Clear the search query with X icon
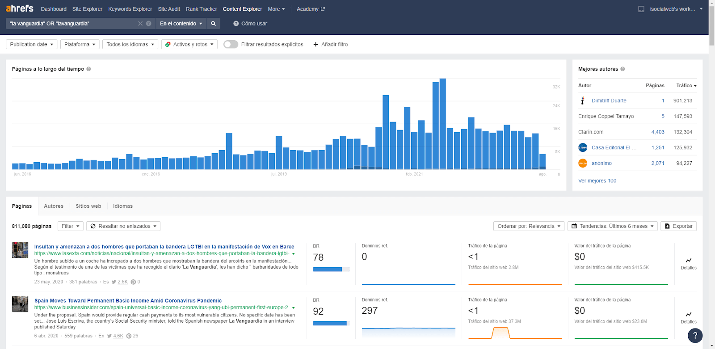Viewport: 715px width, 349px height. pos(140,24)
